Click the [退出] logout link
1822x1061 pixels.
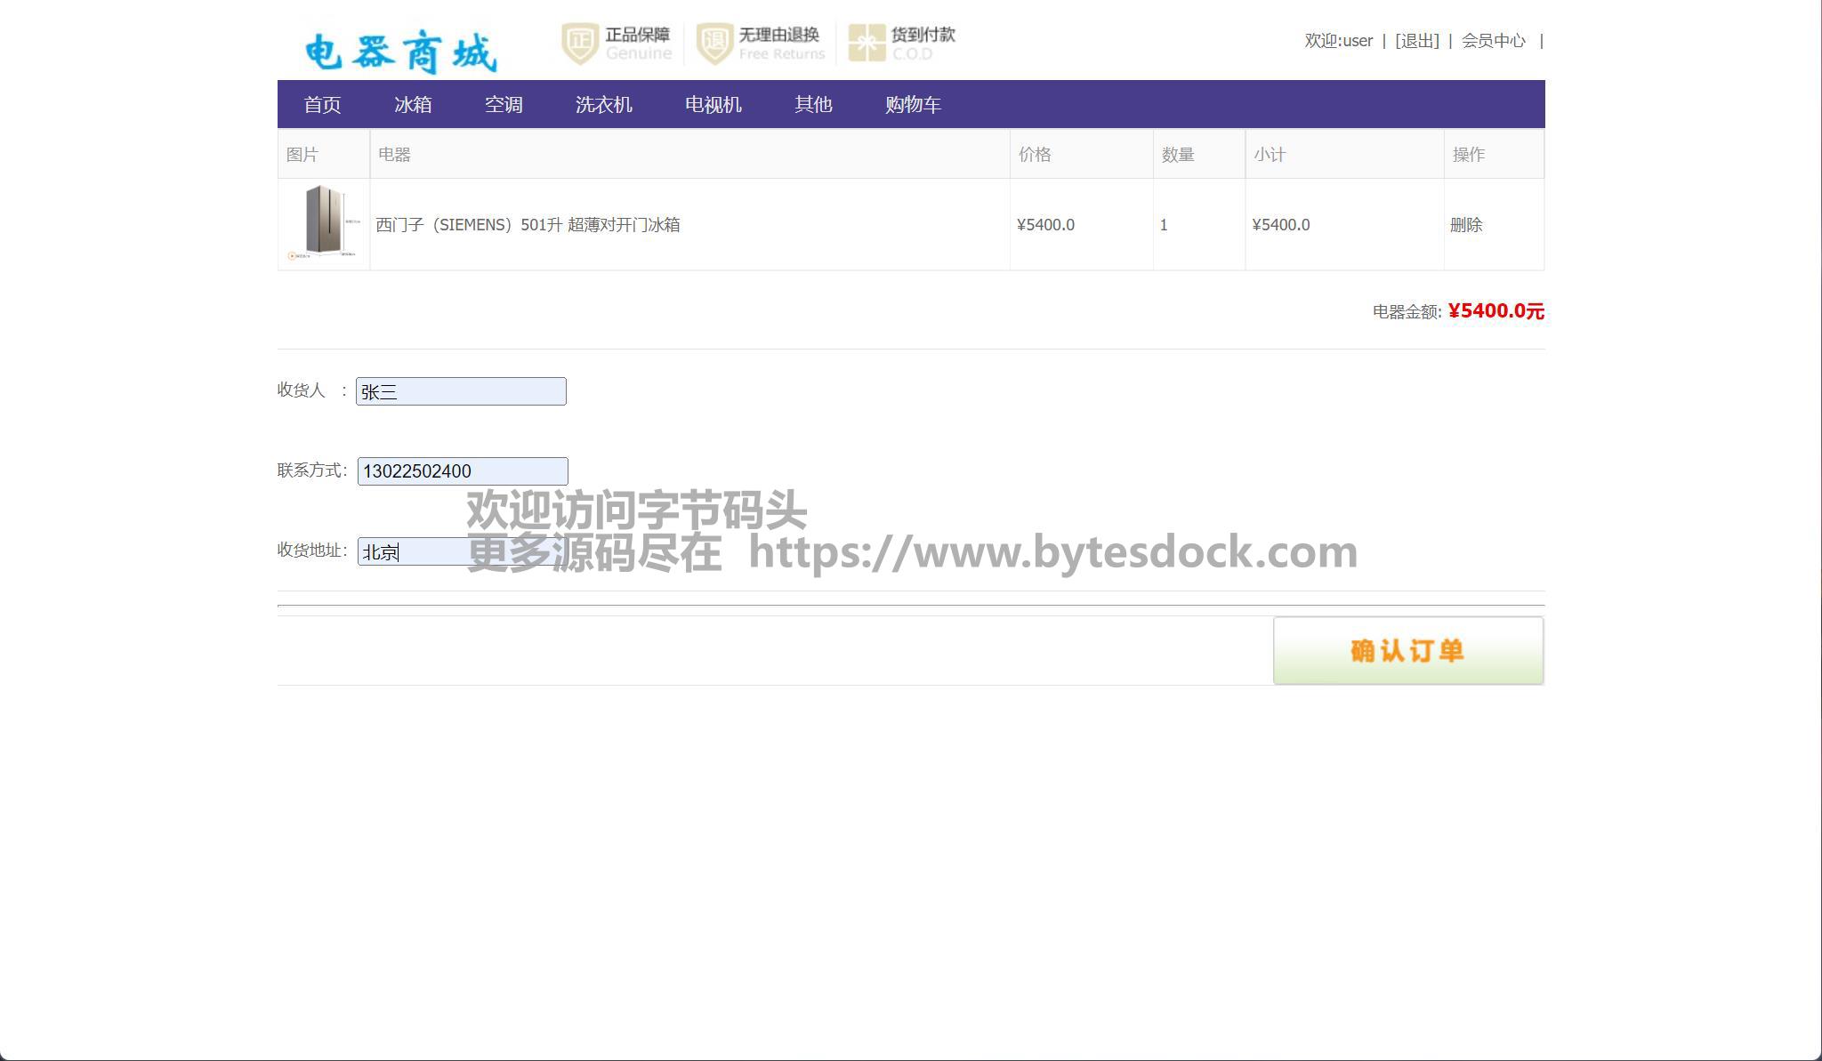tap(1416, 41)
